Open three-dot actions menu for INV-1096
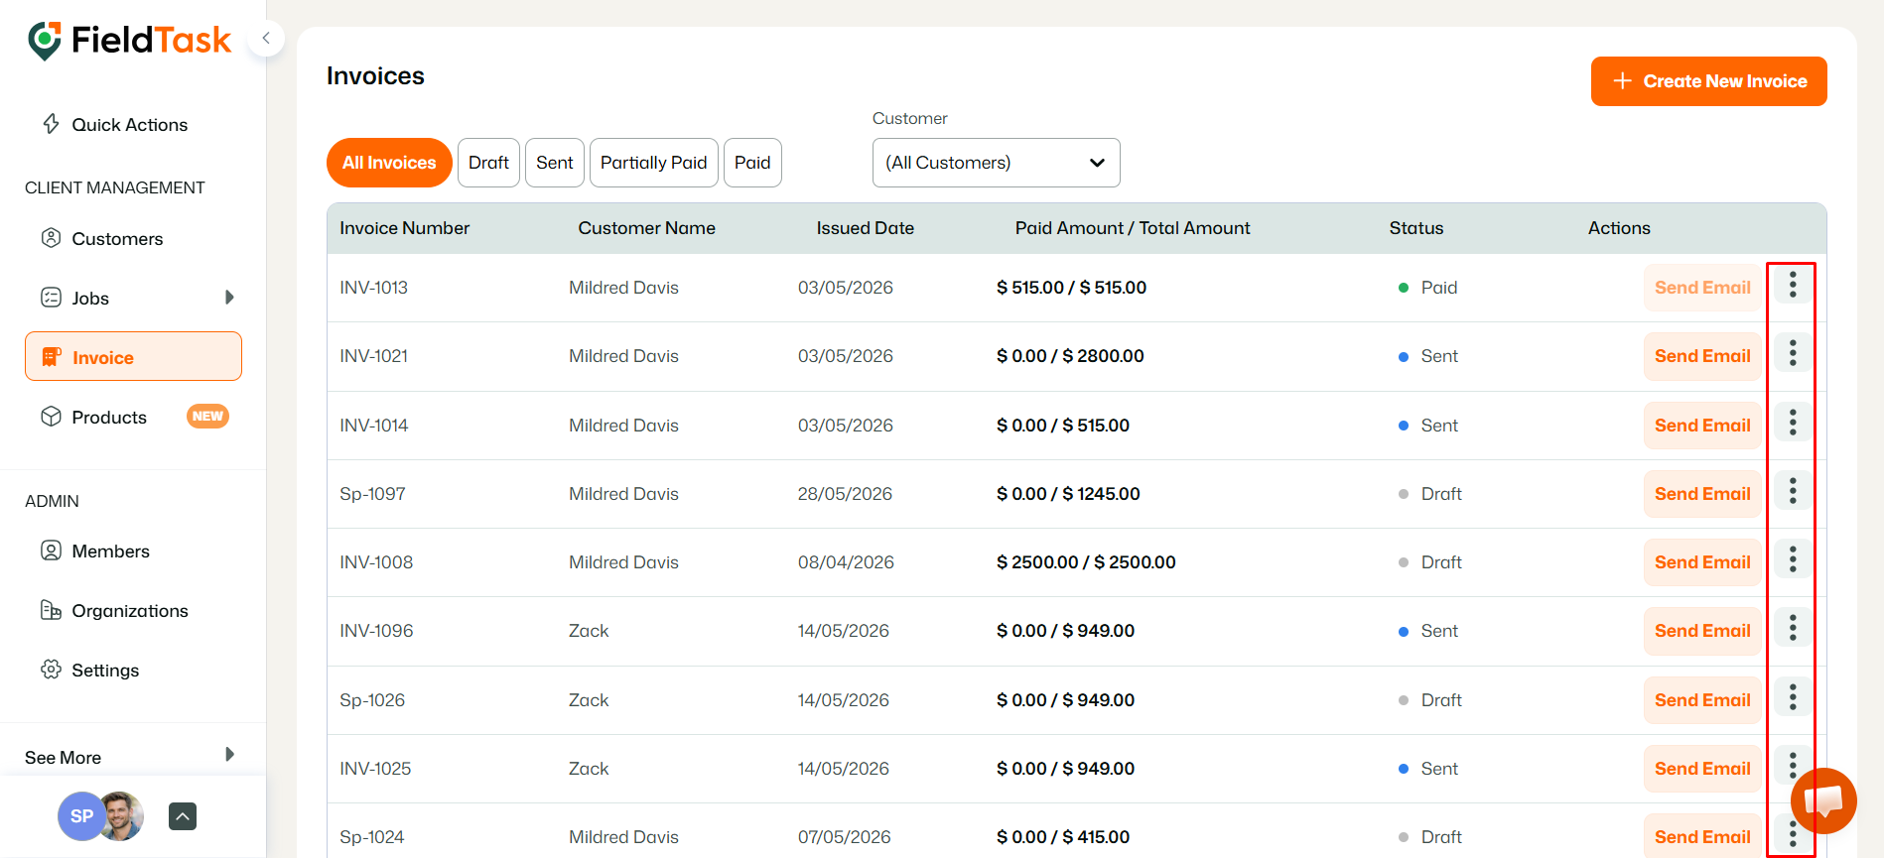The width and height of the screenshot is (1884, 858). (1793, 629)
